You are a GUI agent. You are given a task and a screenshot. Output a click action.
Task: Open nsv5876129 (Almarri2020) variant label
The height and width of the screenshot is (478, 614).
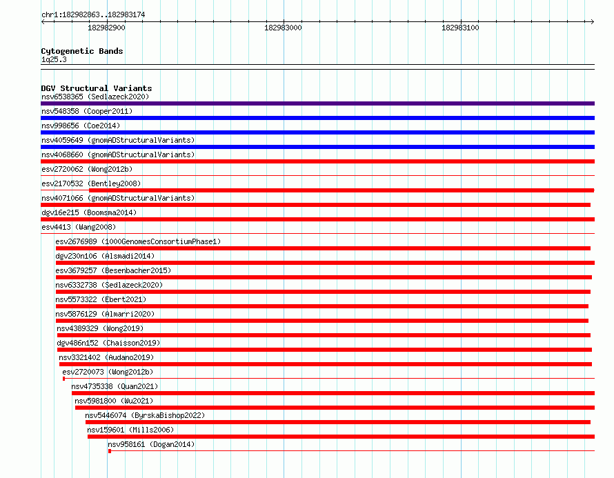click(x=105, y=314)
